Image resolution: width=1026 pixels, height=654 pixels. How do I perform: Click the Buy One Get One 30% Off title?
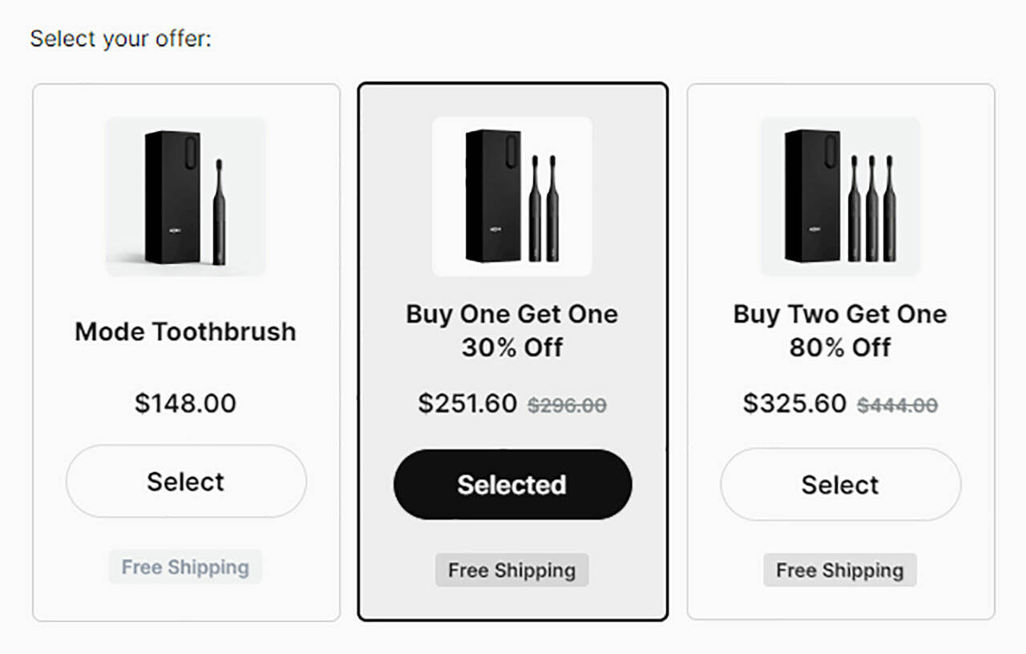(512, 330)
